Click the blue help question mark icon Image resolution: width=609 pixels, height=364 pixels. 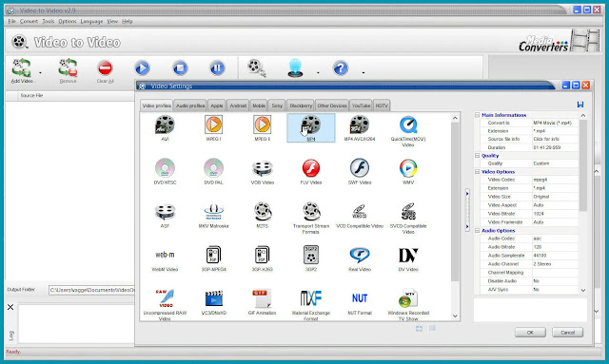(341, 68)
